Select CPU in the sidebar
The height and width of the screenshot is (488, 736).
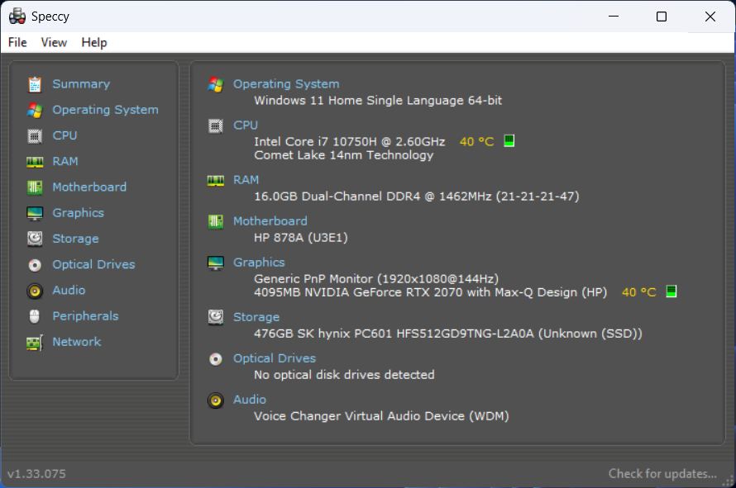point(65,135)
